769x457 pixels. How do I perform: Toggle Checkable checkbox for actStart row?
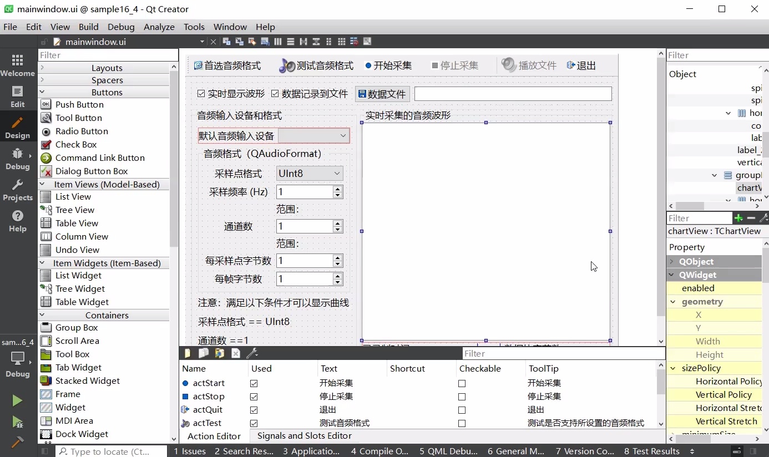pos(462,383)
